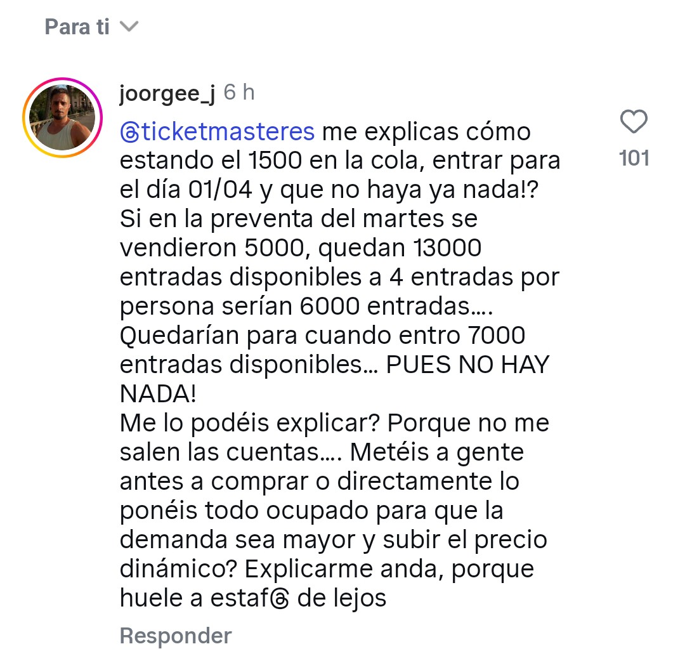Screen dimensions: 685x663
Task: Click the line starting with Me lo podéis explicar
Action: (x=334, y=423)
